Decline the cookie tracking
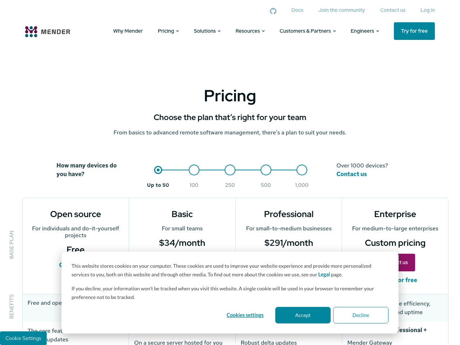 point(361,315)
